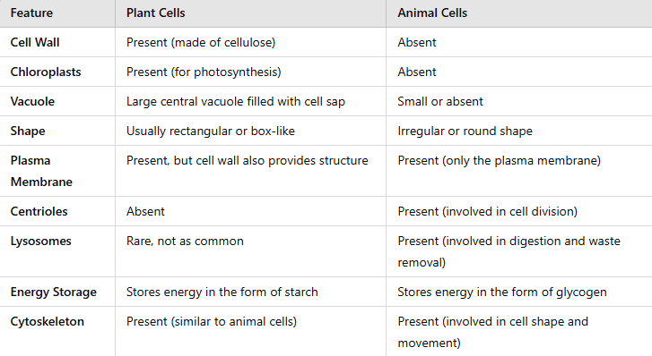Select the Animal Cells column header
Screen dimensions: 652x356
point(432,13)
